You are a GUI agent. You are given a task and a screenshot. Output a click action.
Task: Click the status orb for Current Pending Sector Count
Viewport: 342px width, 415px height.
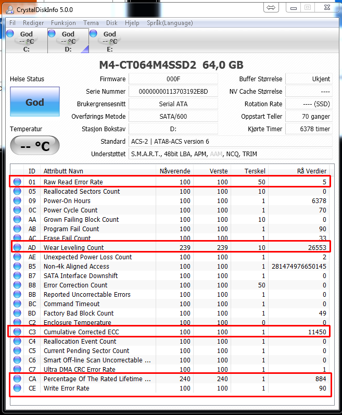(17, 350)
